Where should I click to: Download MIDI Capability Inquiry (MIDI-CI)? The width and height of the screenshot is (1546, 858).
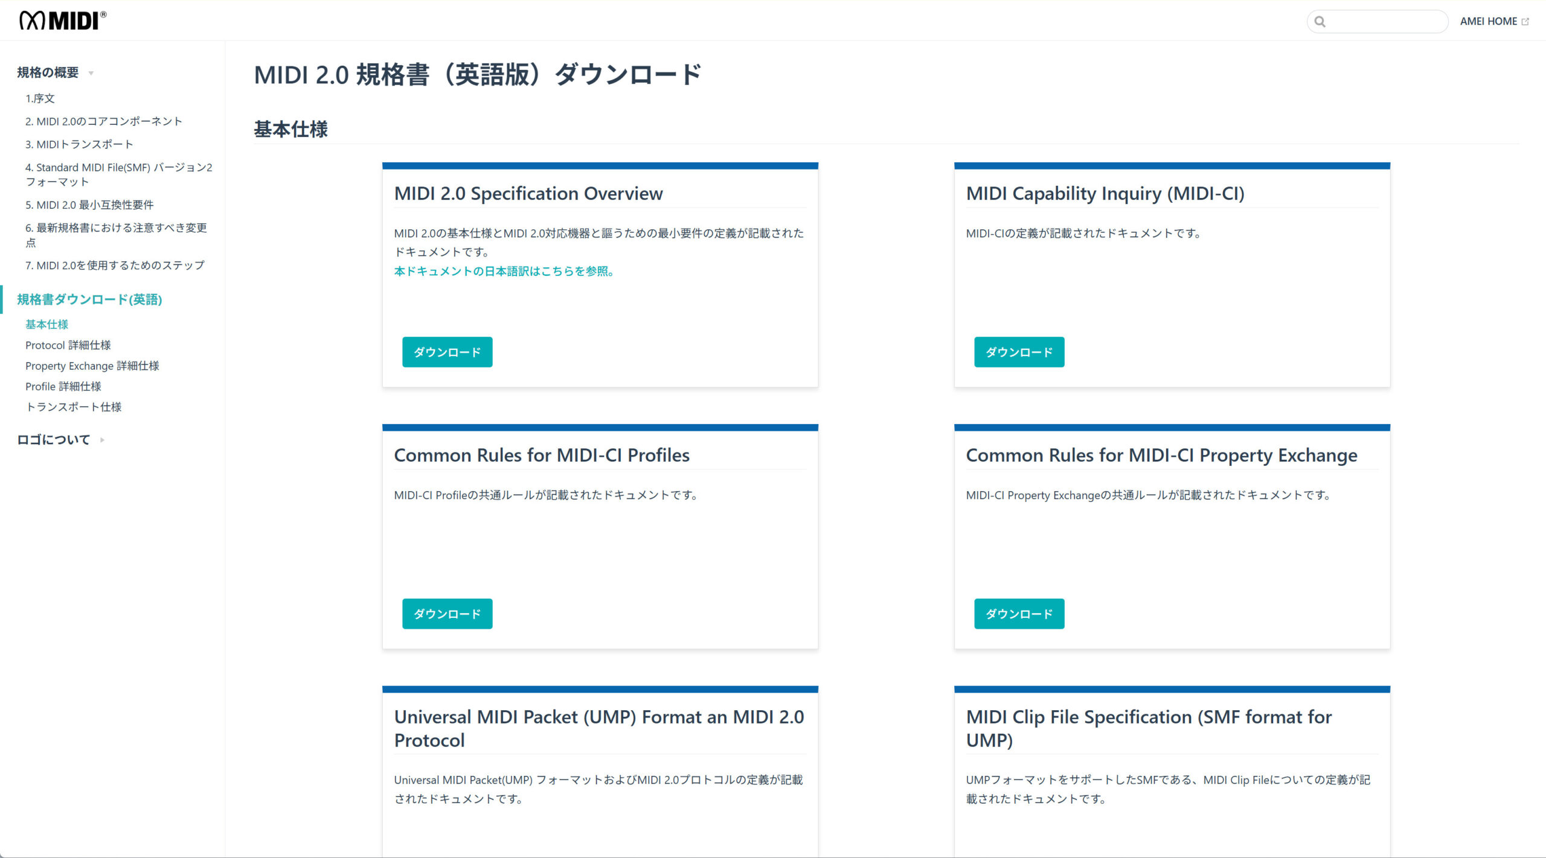point(1019,352)
